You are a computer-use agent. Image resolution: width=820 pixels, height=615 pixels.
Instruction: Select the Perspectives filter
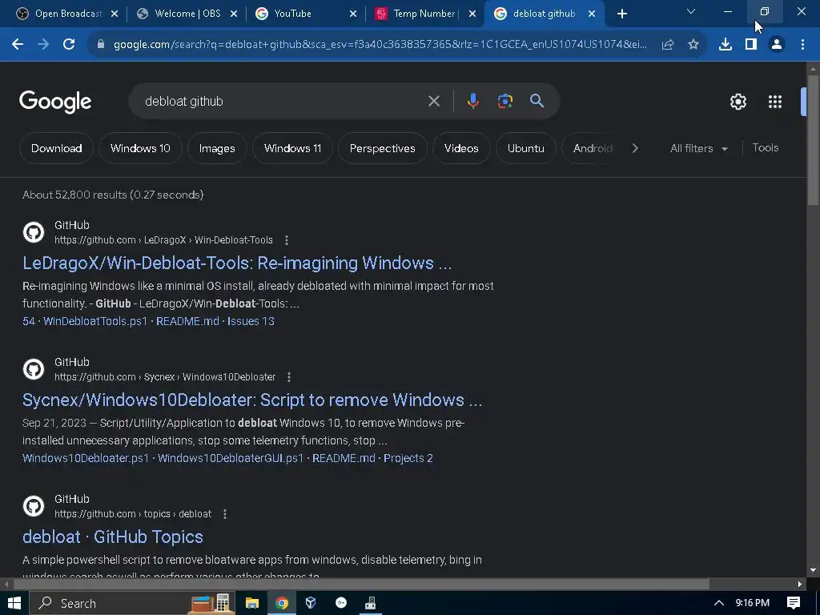pyautogui.click(x=382, y=148)
